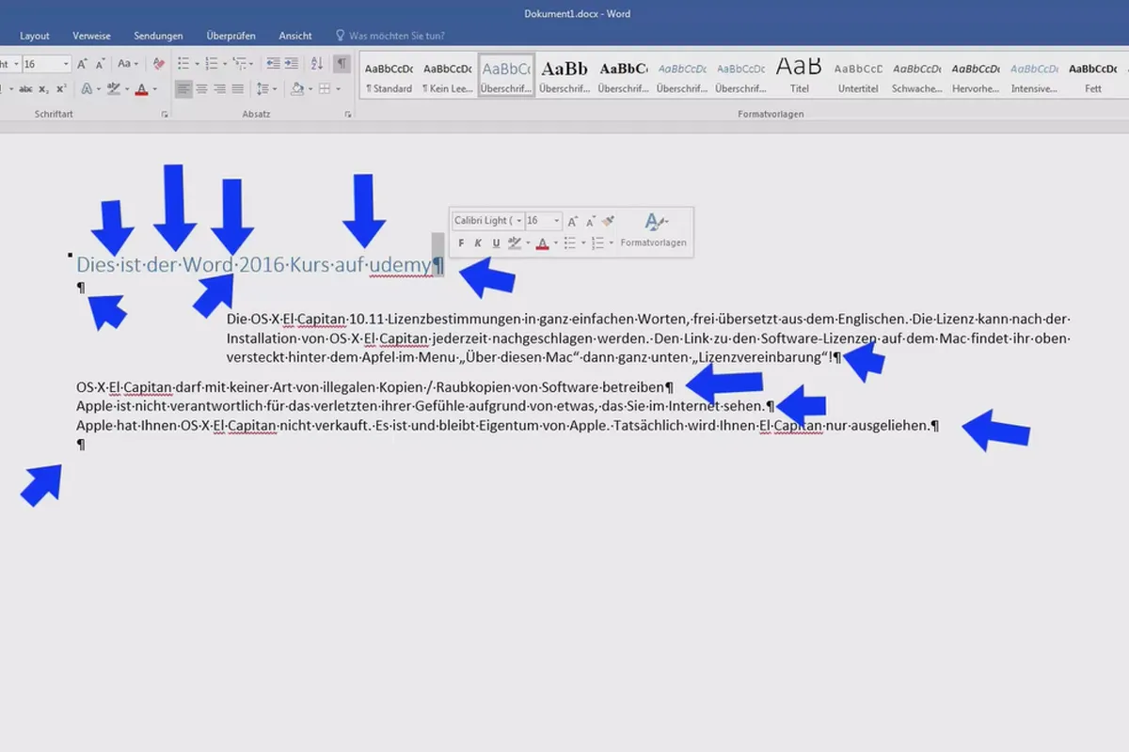Apply the Titel style
This screenshot has height=752, width=1129.
[x=799, y=75]
